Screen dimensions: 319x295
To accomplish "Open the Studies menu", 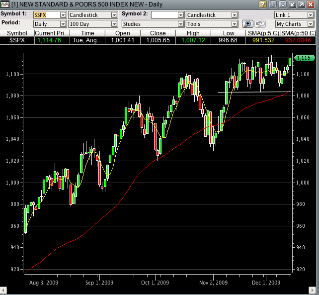I will [150, 24].
